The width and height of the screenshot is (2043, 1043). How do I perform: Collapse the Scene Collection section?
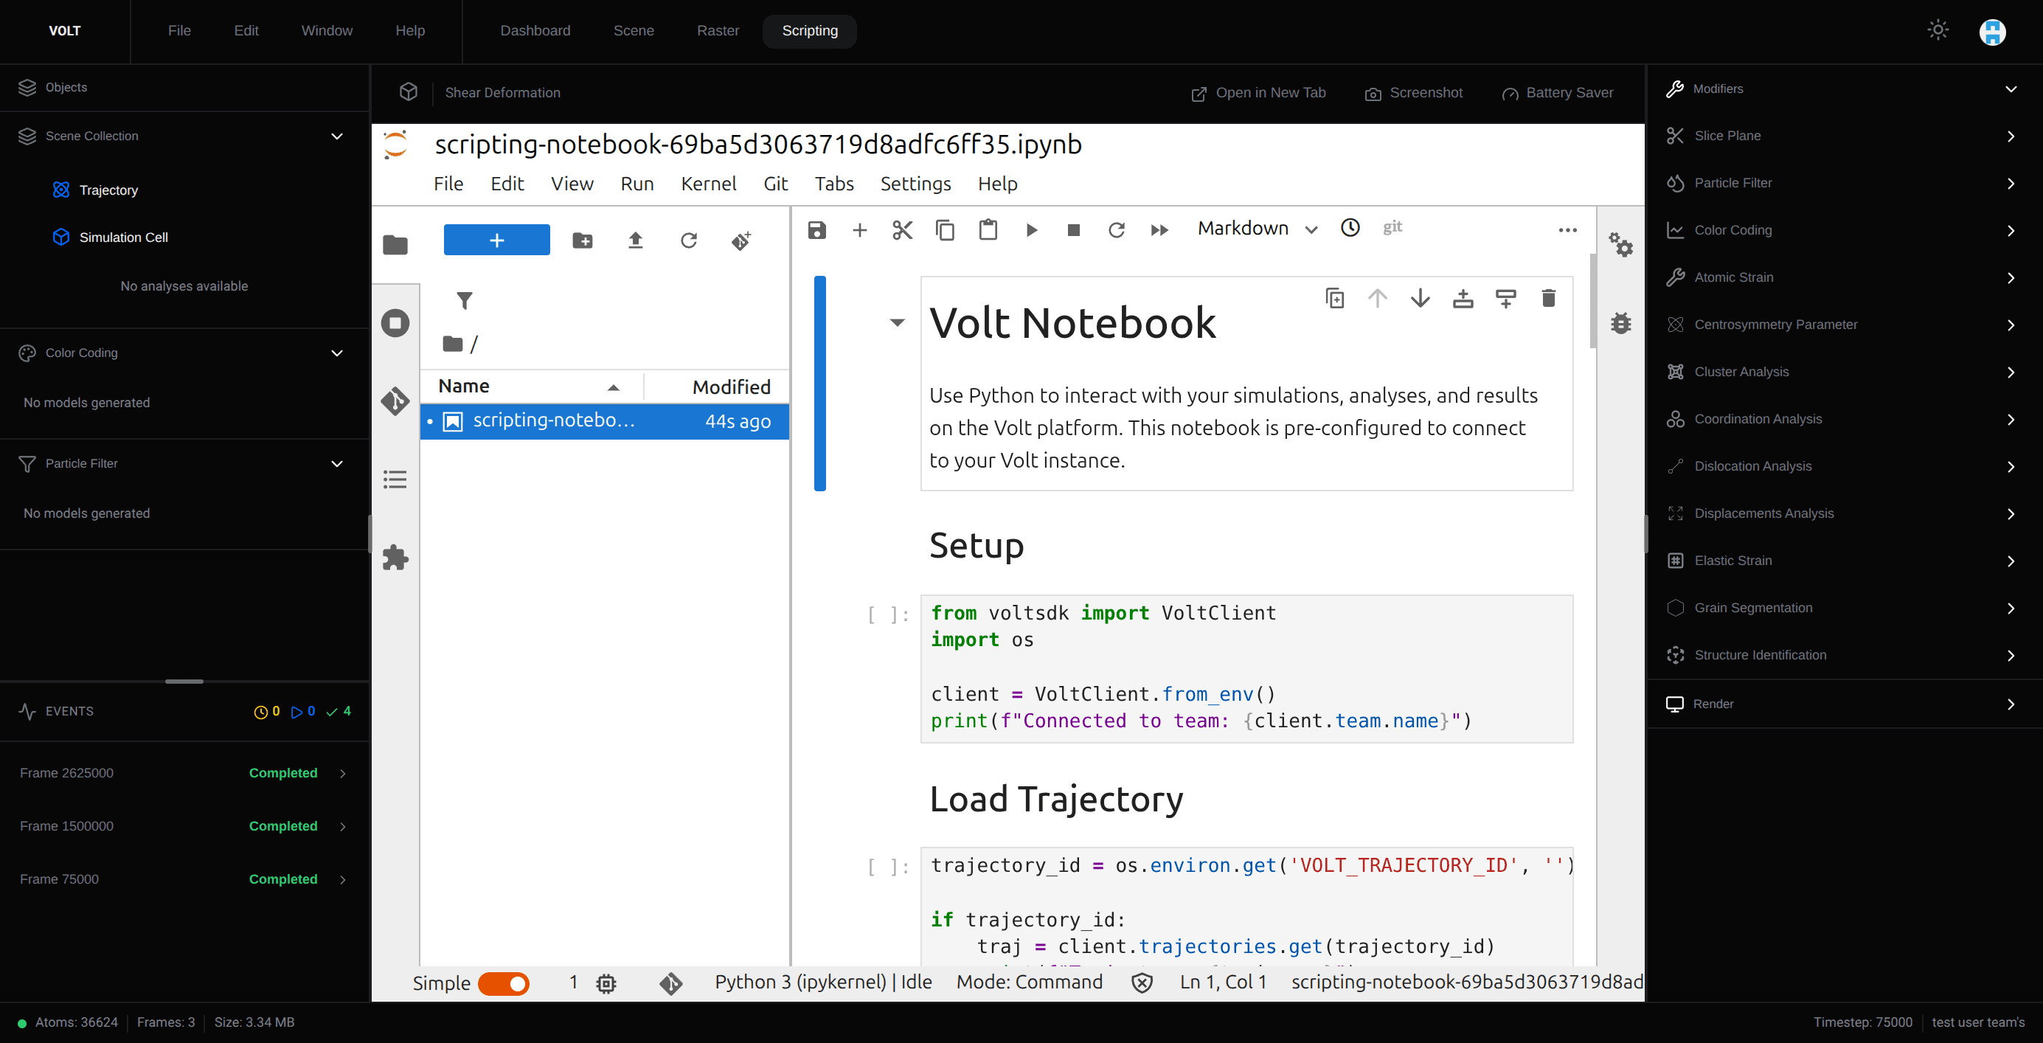pyautogui.click(x=337, y=136)
